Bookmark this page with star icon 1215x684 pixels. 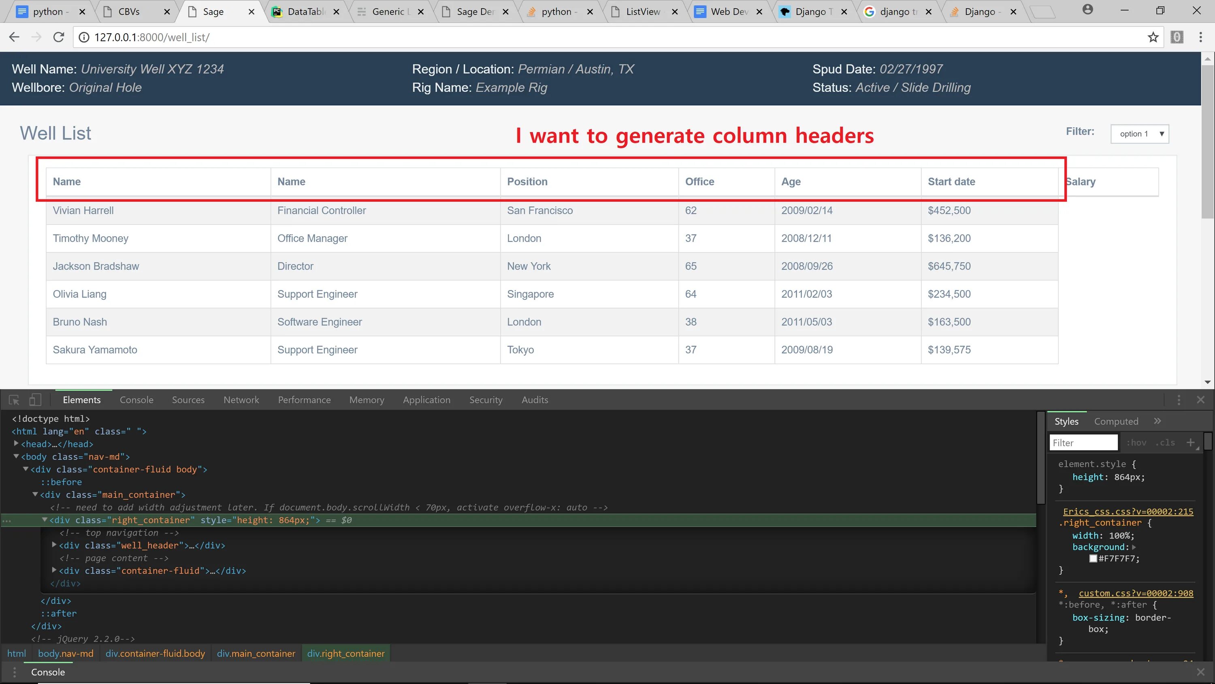1153,37
